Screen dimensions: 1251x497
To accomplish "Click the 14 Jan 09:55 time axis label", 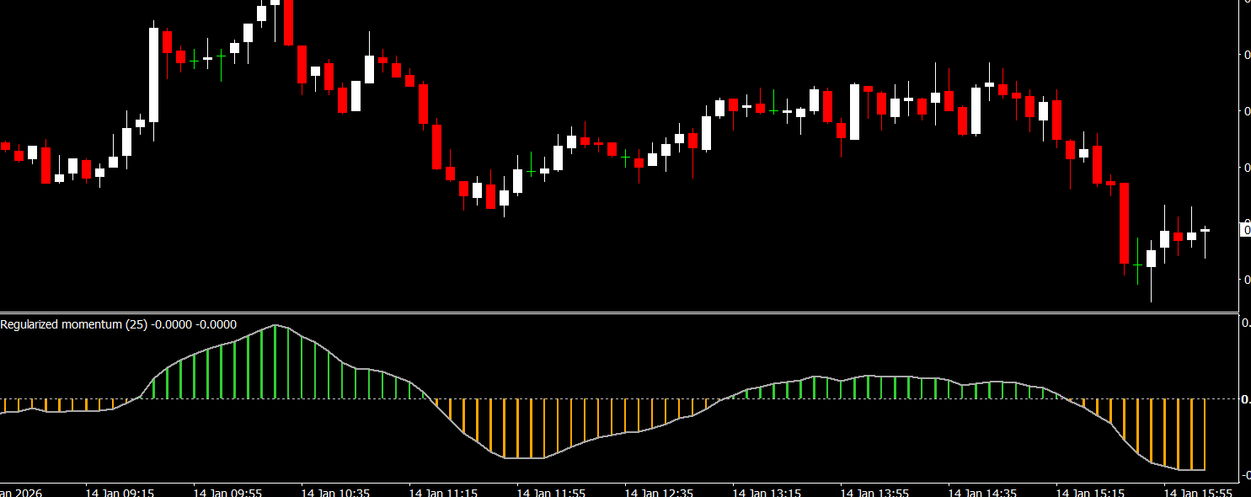I will (x=227, y=492).
